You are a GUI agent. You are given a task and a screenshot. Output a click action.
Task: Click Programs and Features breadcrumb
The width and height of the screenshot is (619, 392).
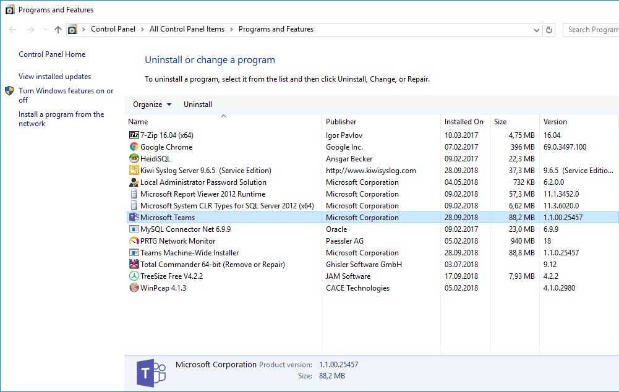[x=276, y=29]
